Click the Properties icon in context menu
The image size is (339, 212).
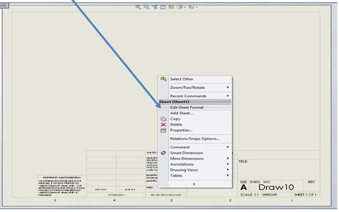click(164, 131)
